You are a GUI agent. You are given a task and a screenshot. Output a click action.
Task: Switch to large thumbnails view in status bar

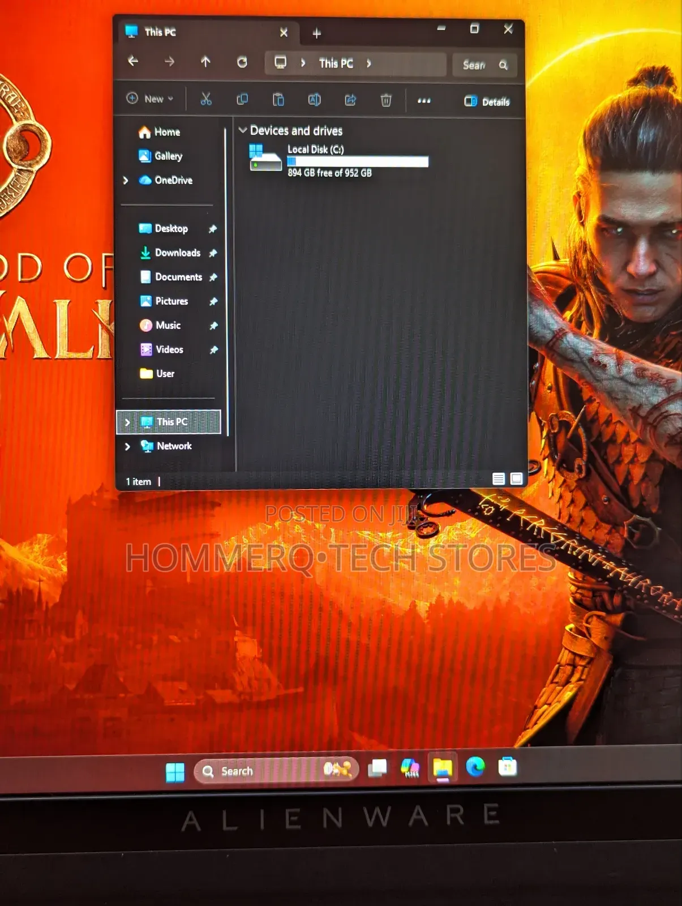click(516, 478)
